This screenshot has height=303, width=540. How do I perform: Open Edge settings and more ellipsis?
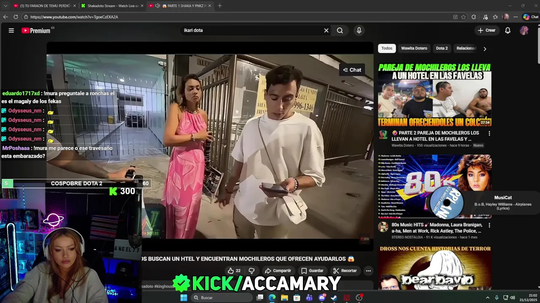pos(516,17)
